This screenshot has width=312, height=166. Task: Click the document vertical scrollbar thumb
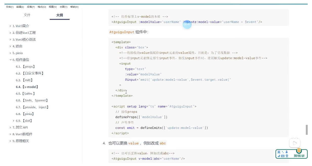307,130
